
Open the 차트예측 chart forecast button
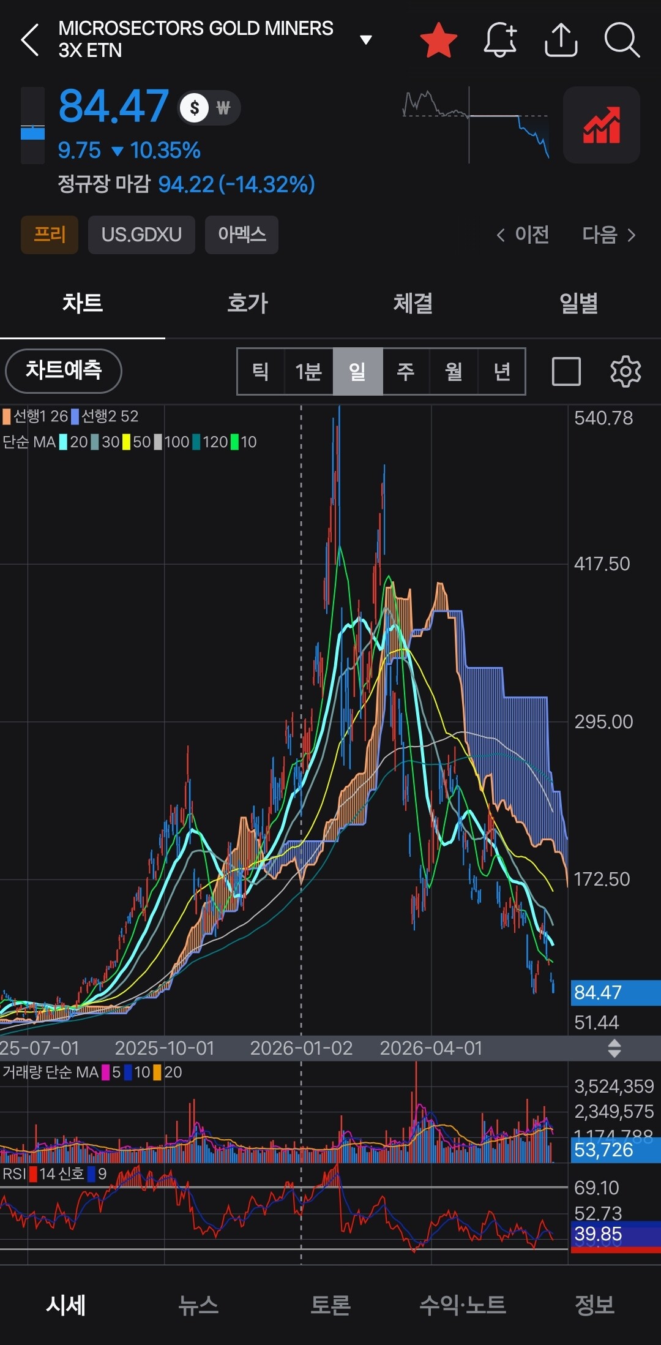(x=64, y=371)
